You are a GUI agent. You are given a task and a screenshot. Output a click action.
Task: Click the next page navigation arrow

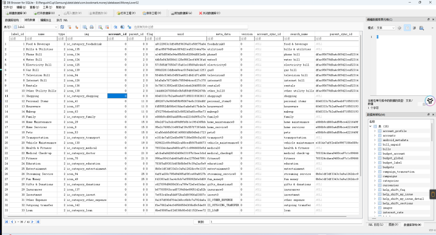point(32,222)
